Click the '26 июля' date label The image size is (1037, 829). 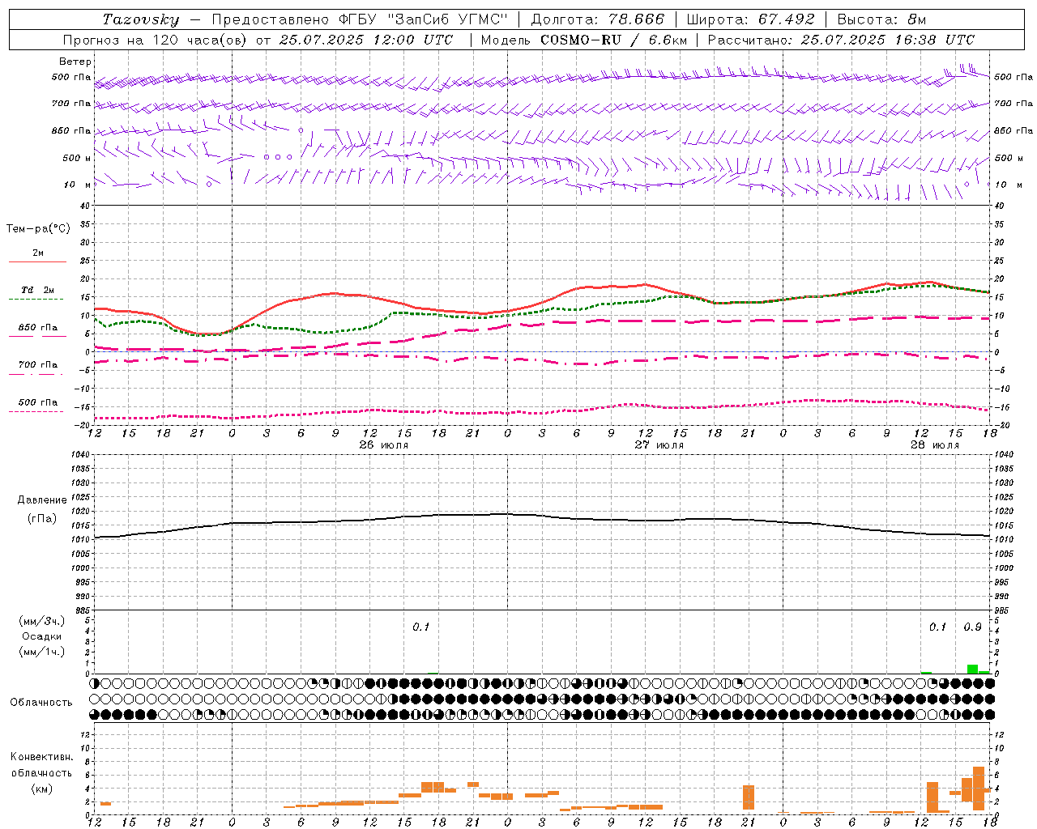(x=384, y=445)
